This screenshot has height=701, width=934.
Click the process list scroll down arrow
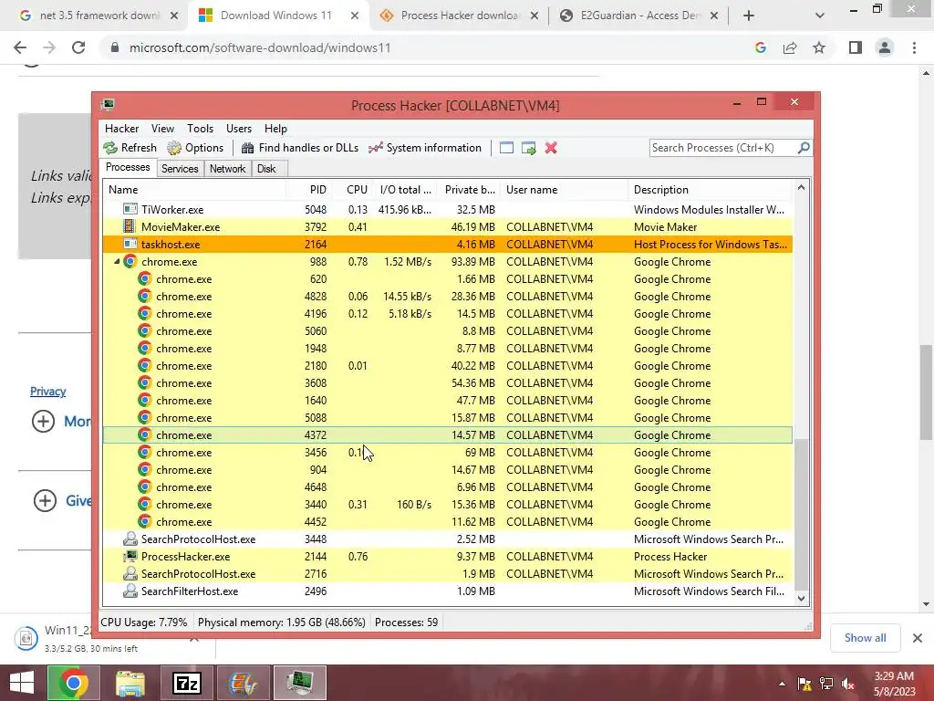(801, 599)
